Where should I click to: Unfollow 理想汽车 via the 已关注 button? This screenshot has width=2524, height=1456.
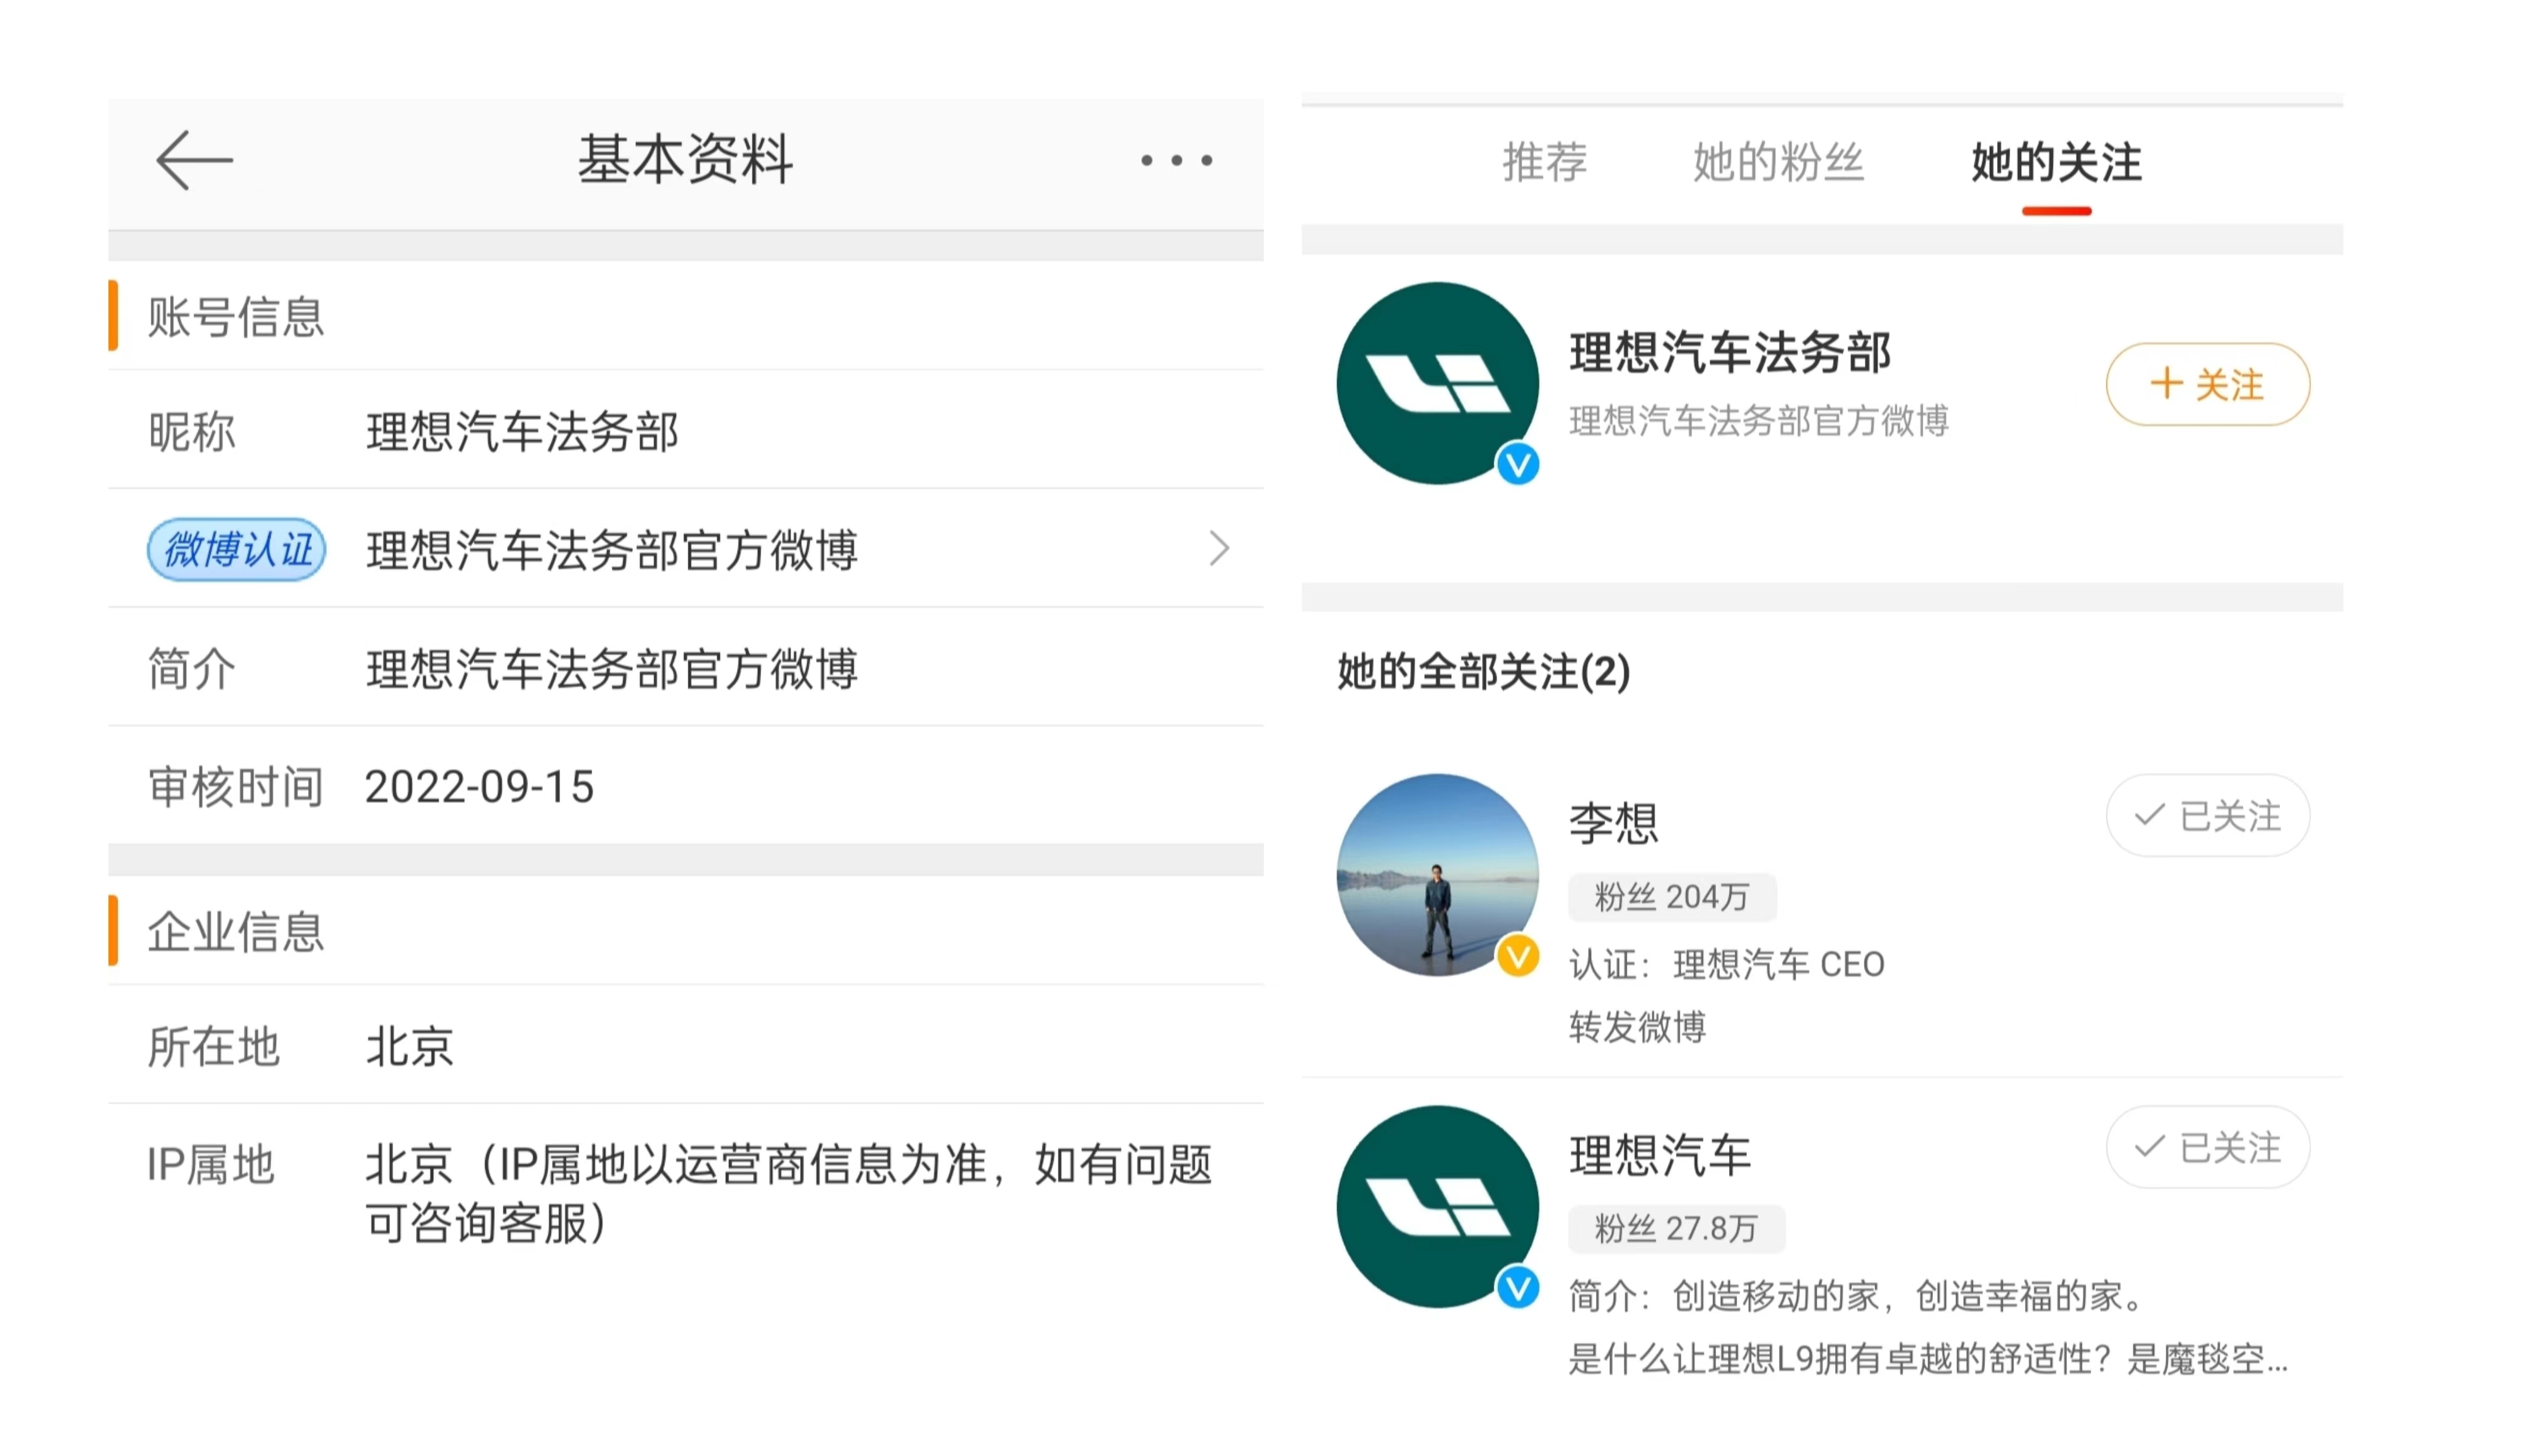point(2208,1147)
